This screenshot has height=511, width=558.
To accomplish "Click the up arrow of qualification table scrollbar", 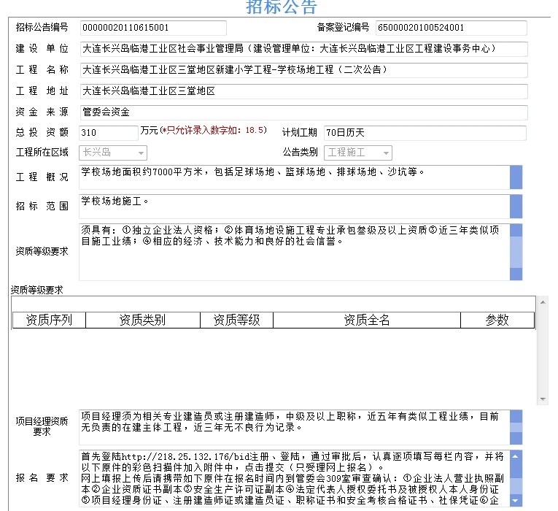I will [x=543, y=302].
